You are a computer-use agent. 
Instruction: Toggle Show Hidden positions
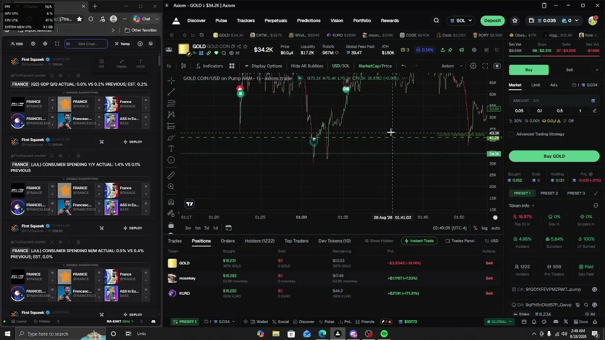(x=379, y=241)
